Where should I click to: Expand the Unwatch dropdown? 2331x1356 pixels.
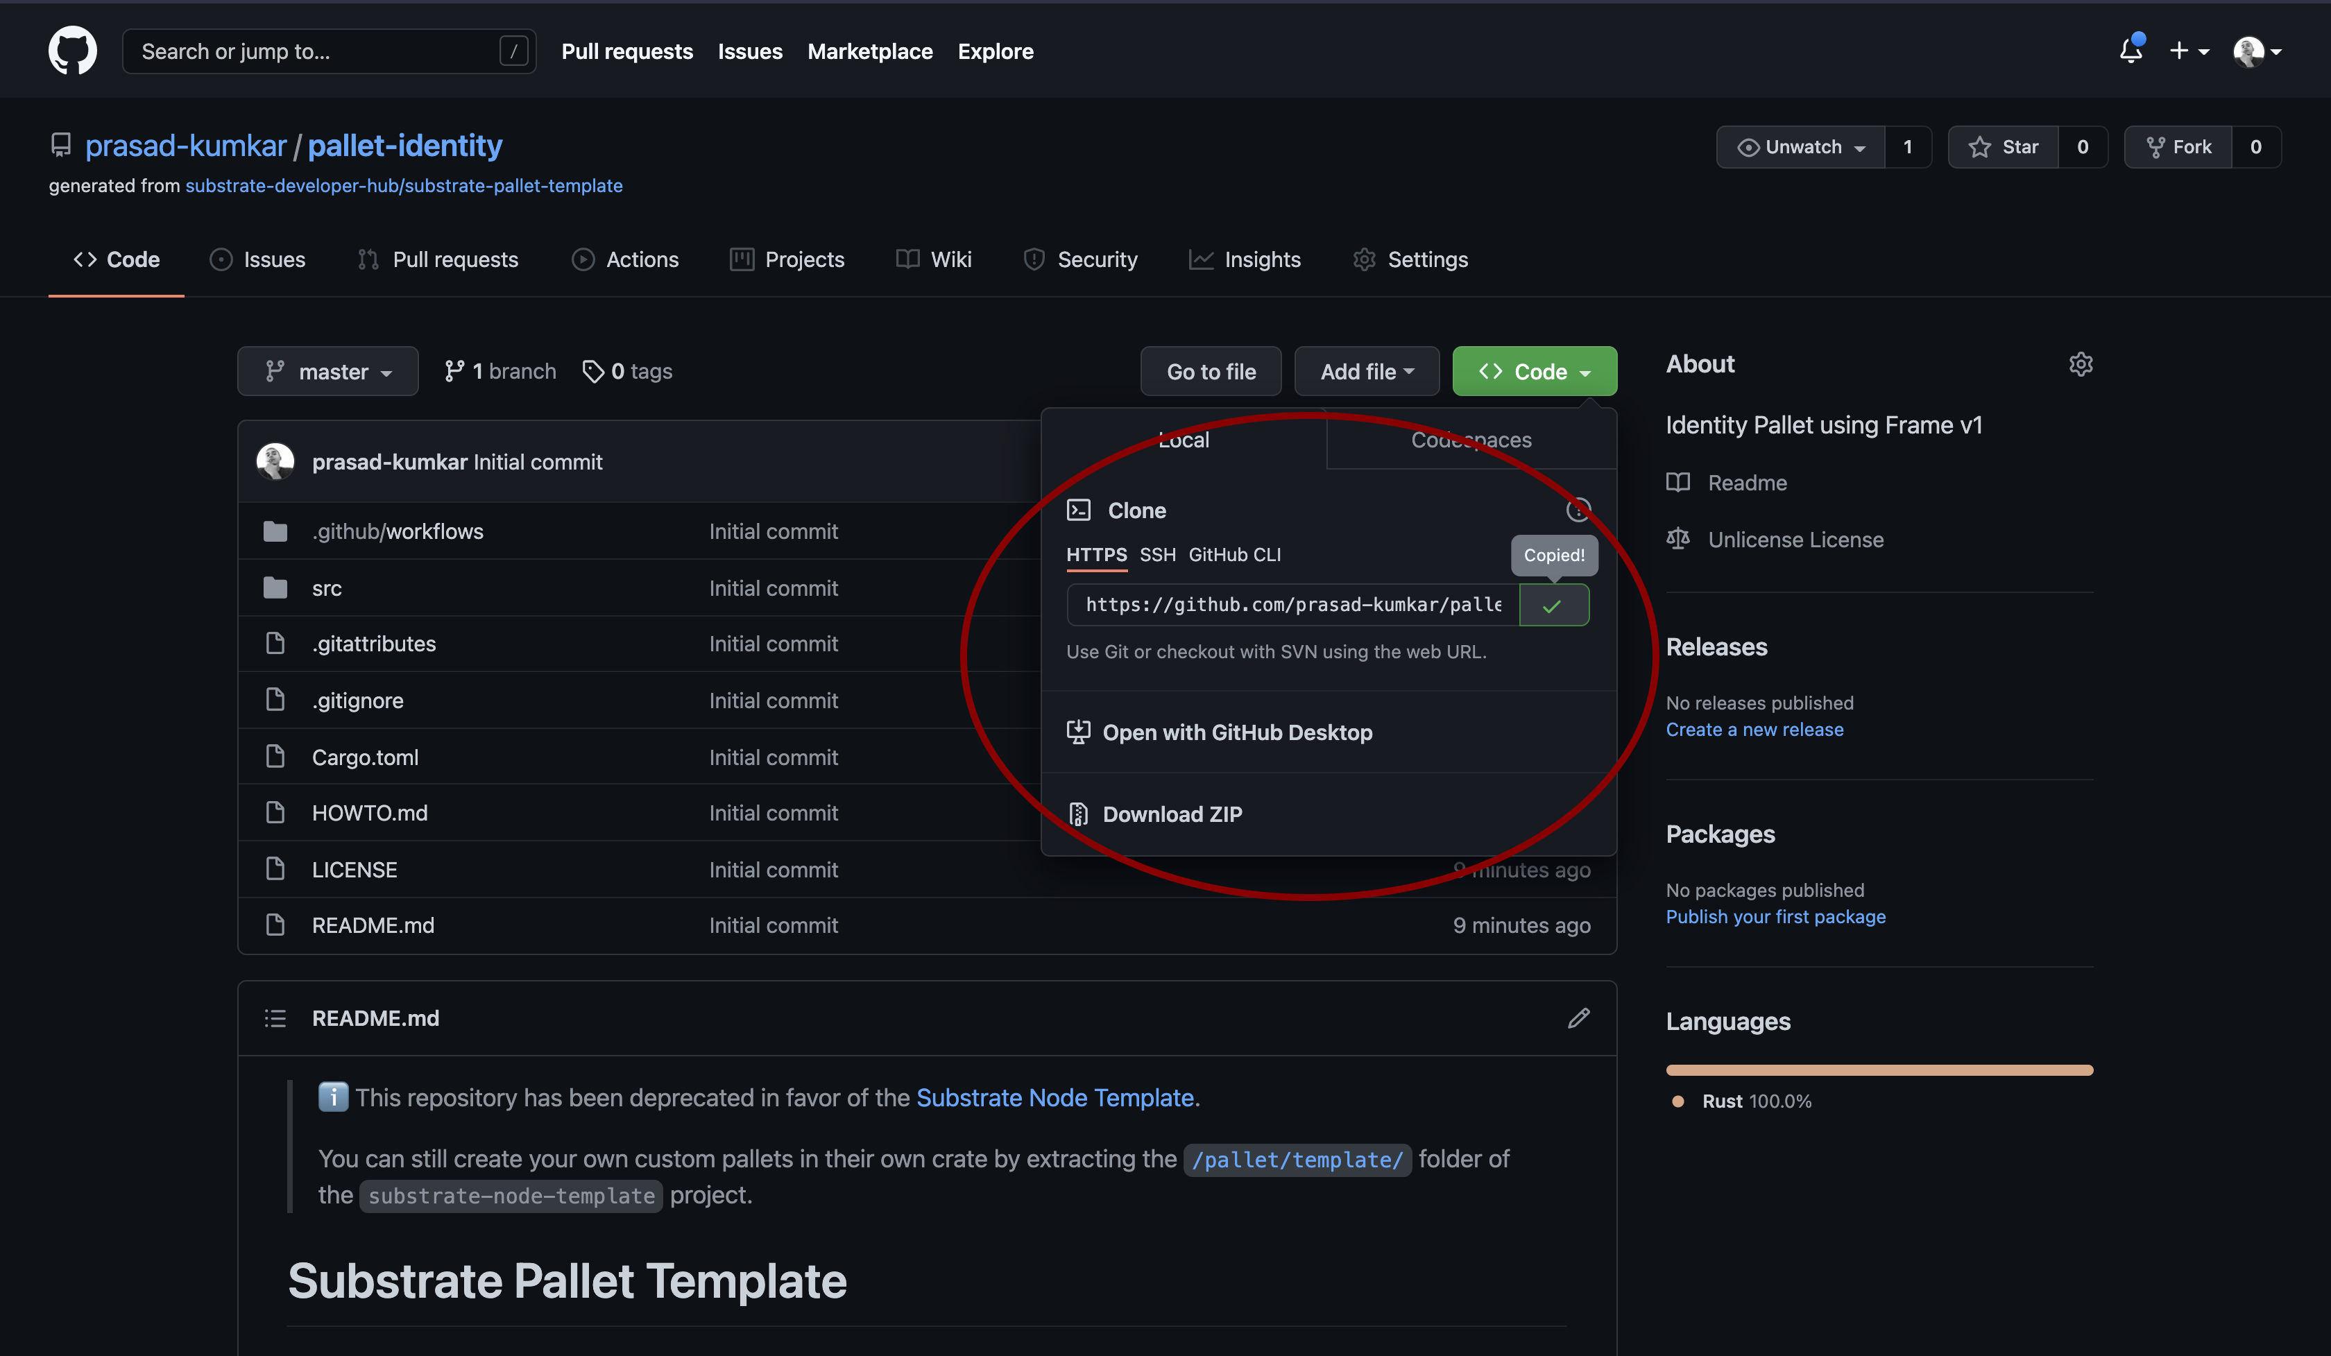(x=1800, y=147)
